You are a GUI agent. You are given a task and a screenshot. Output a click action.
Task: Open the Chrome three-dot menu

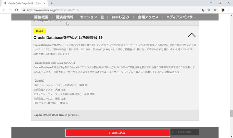229,10
